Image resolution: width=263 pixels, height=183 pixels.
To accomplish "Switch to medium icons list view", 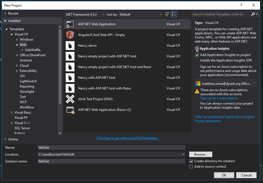I will pyautogui.click(x=174, y=14).
